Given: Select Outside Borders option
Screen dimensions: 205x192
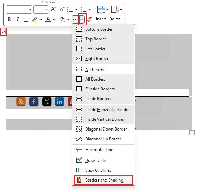Looking at the screenshot, I should pyautogui.click(x=103, y=89).
